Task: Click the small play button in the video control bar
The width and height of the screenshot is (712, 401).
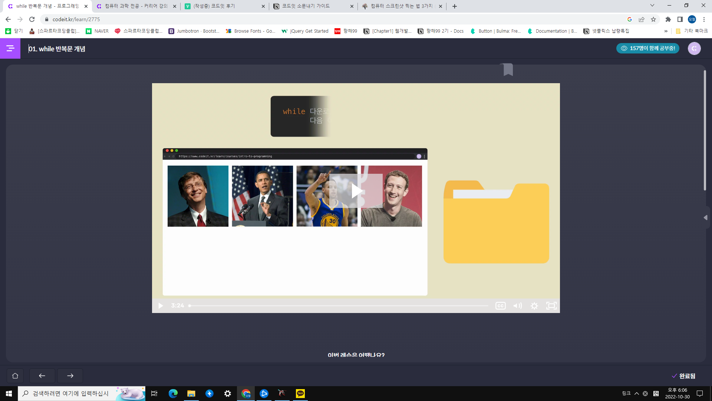Action: 161,306
